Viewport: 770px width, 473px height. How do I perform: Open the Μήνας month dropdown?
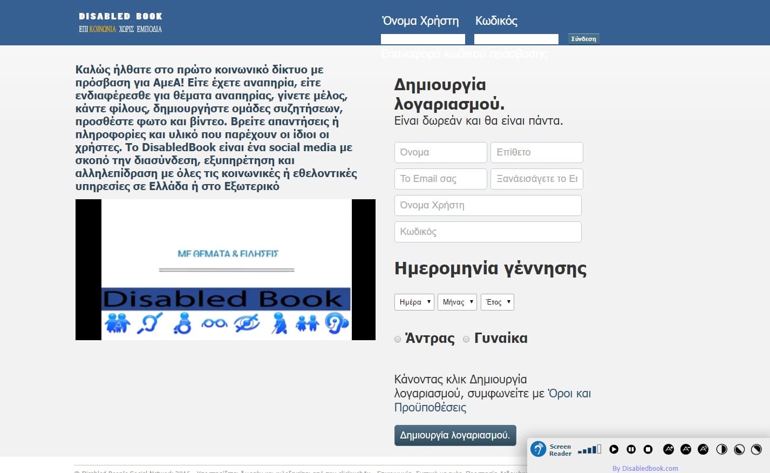click(x=457, y=302)
